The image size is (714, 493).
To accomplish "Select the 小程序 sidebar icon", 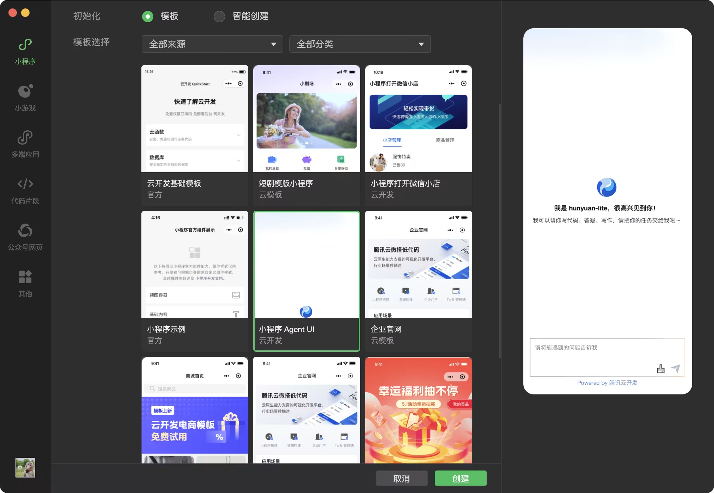I will point(25,45).
